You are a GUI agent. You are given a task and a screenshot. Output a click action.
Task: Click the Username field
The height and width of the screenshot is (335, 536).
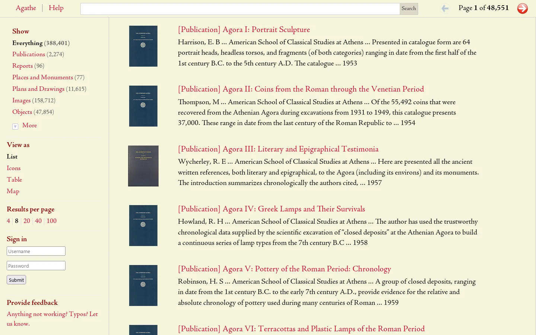(36, 251)
